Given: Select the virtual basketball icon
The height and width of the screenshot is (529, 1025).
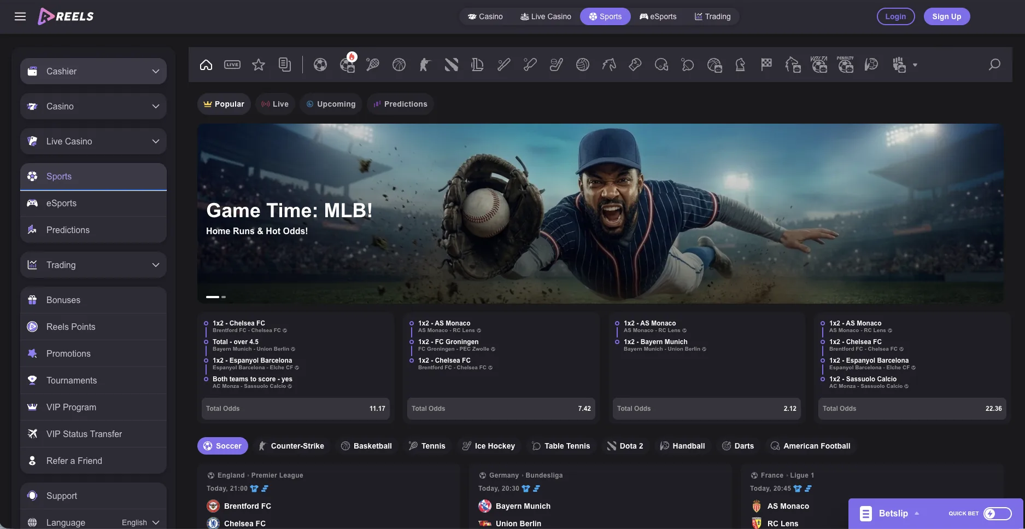Looking at the screenshot, I should point(714,65).
